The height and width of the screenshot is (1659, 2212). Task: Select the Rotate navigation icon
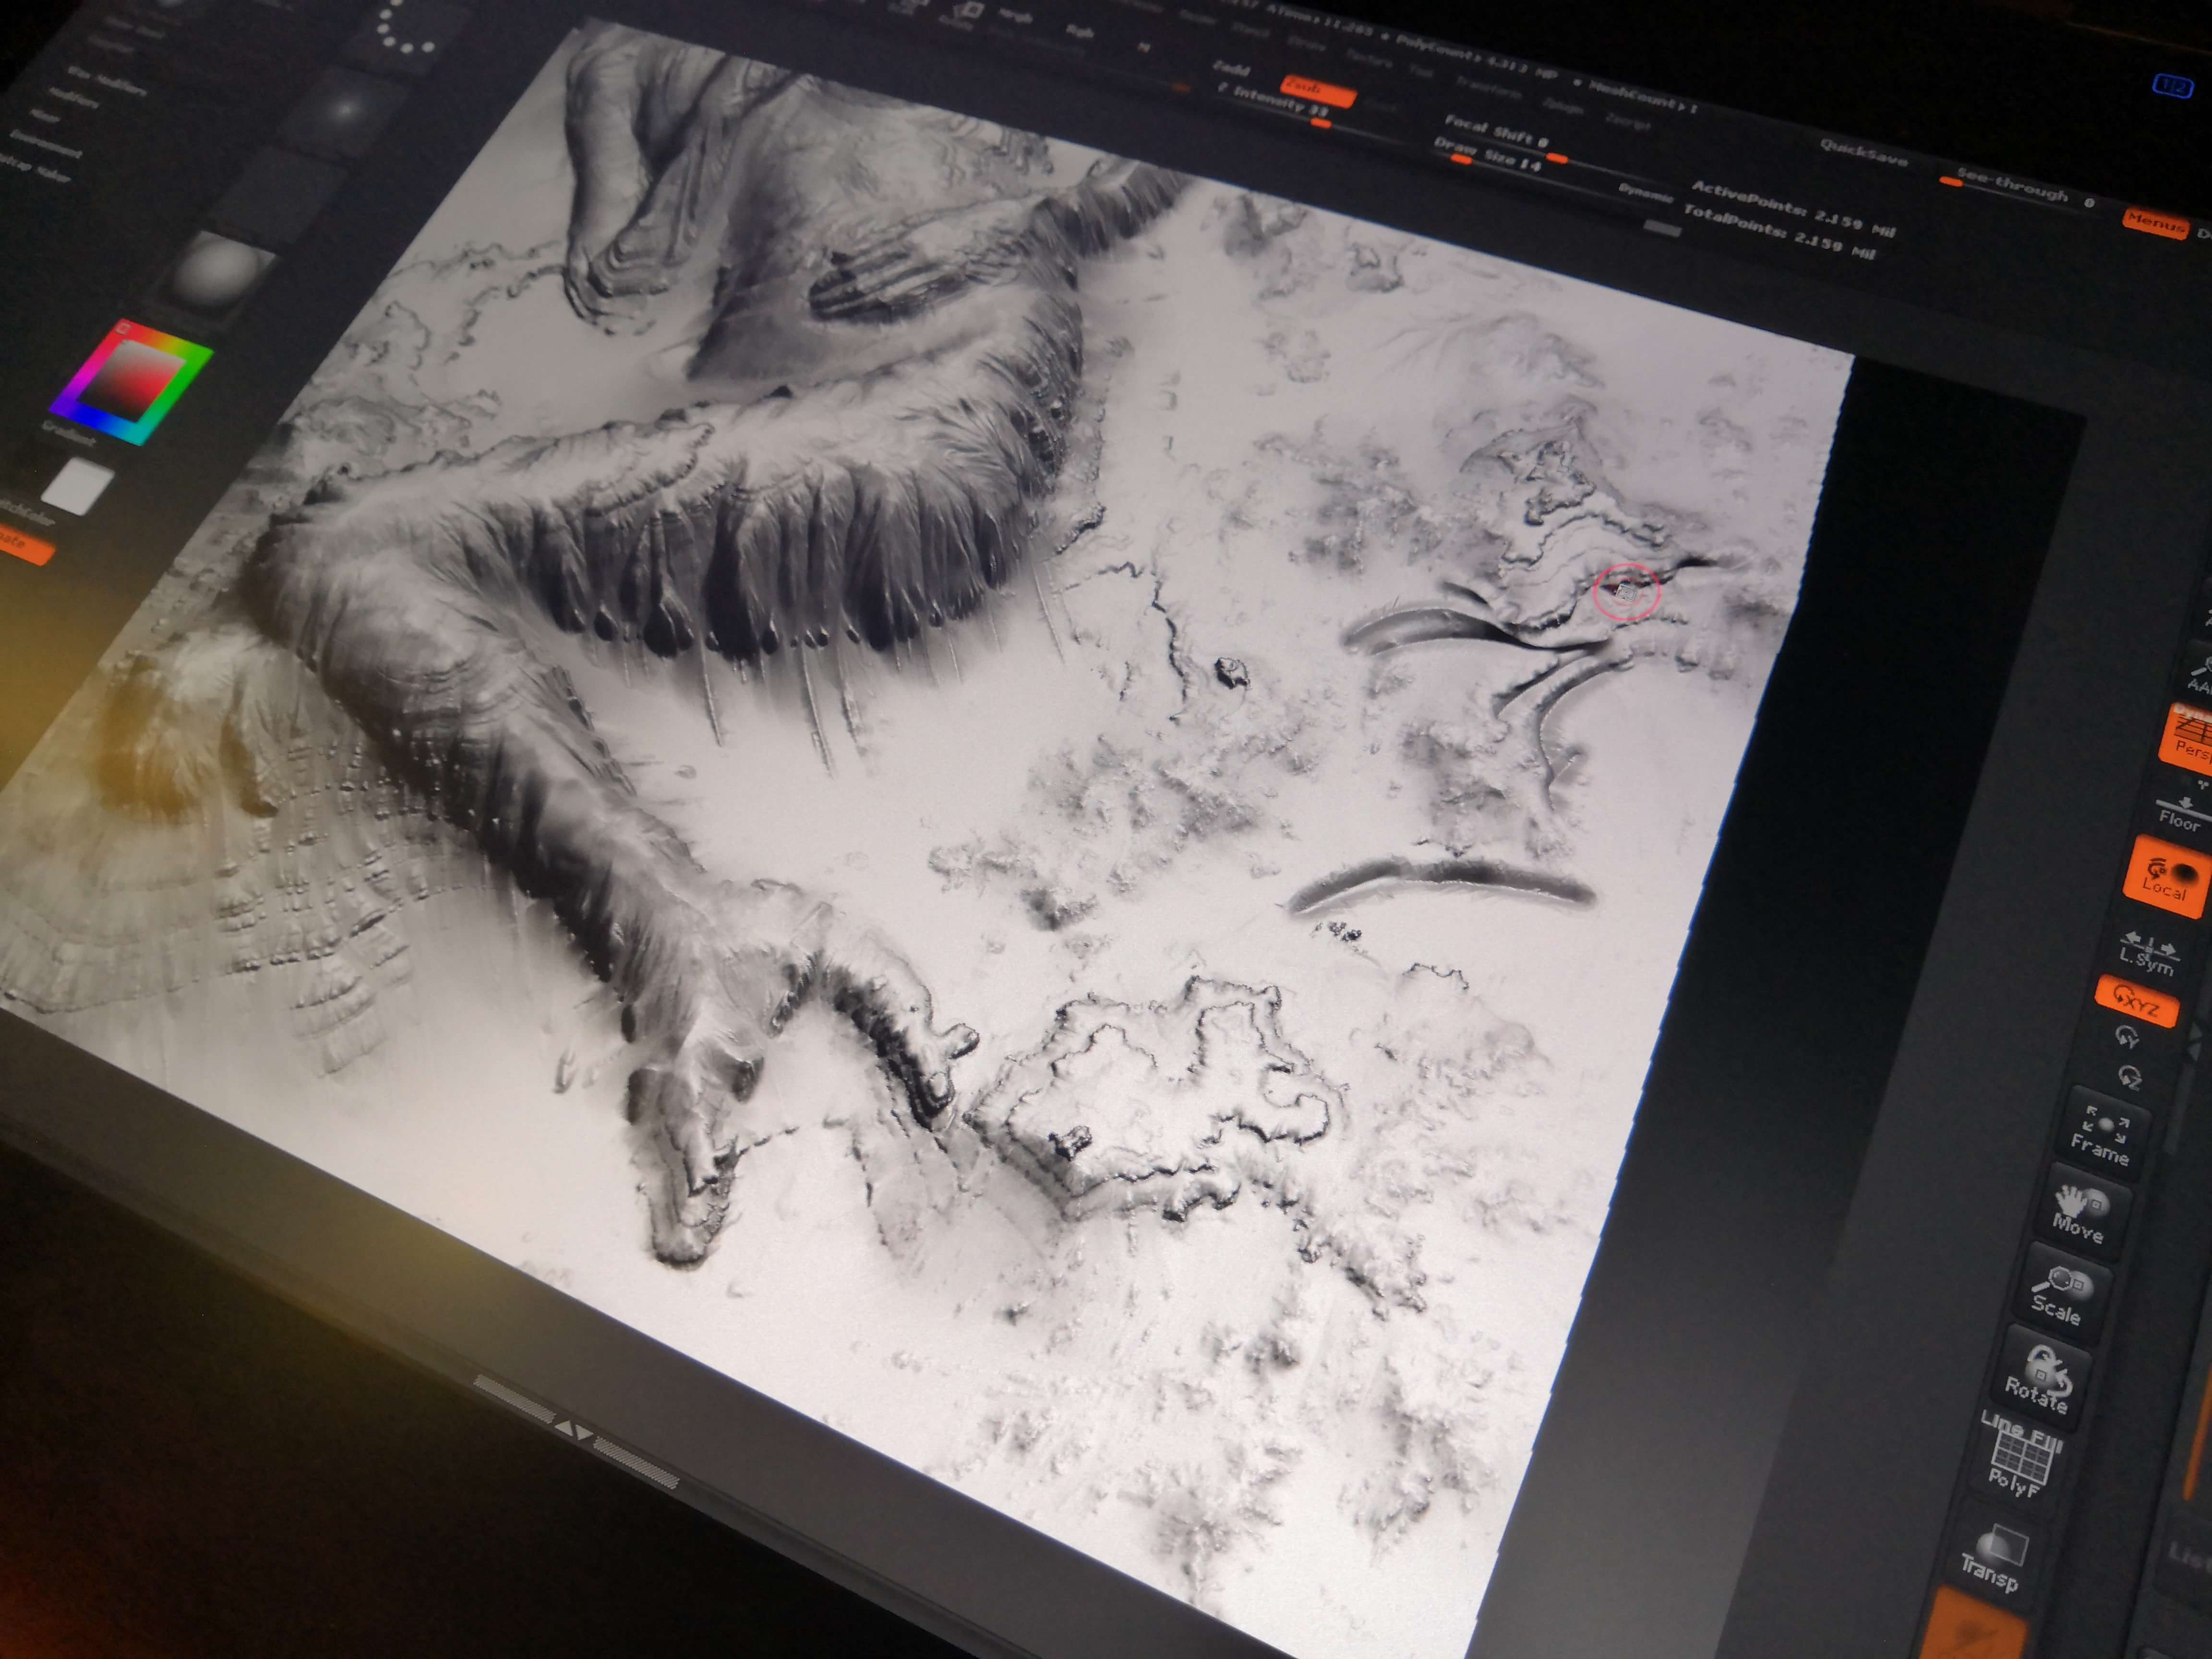point(2041,1378)
